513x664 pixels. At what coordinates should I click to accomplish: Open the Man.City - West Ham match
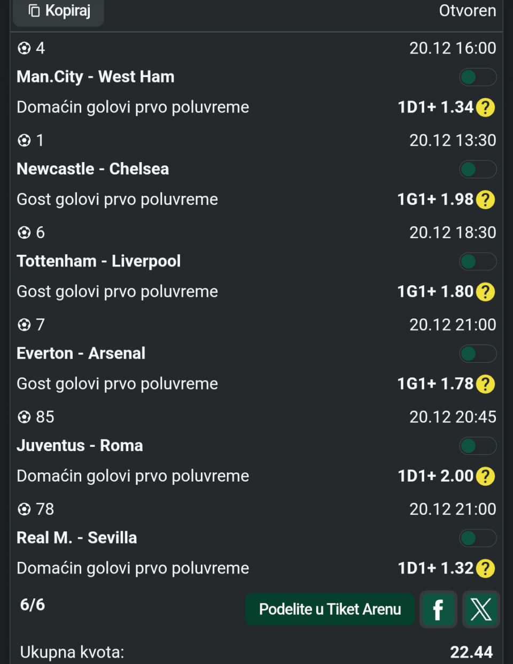(96, 77)
